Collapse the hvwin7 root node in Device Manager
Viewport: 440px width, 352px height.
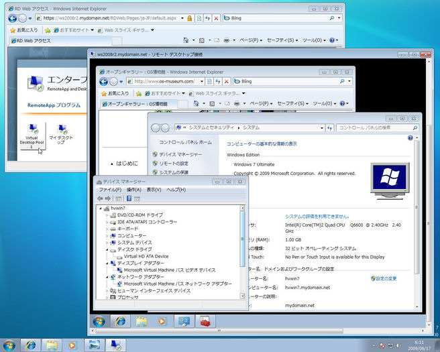pyautogui.click(x=101, y=209)
